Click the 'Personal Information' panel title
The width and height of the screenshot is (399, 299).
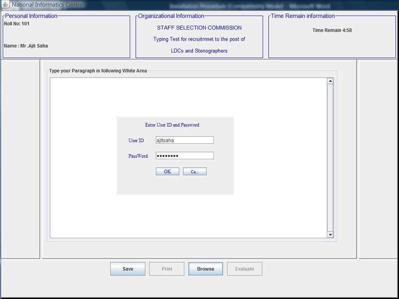click(31, 16)
